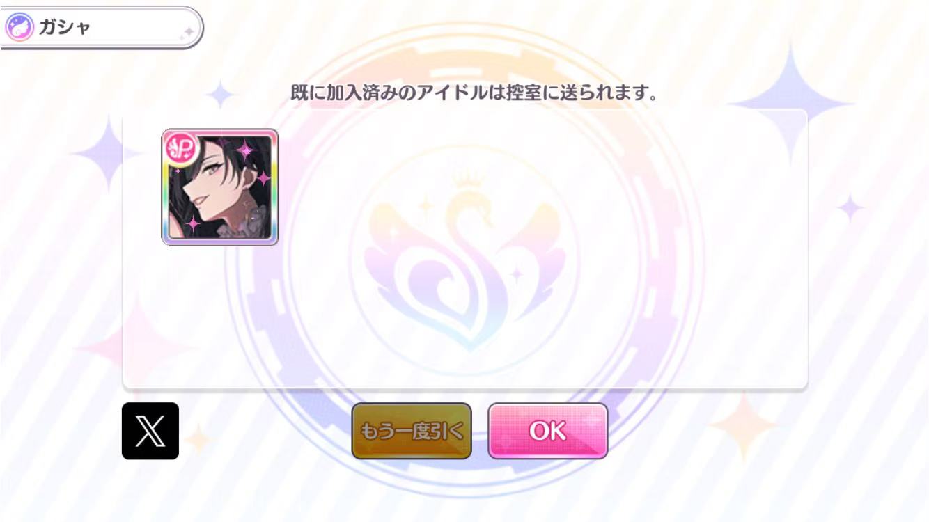Click the large purple sparkle star at top right
Image resolution: width=929 pixels, height=522 pixels.
point(790,104)
